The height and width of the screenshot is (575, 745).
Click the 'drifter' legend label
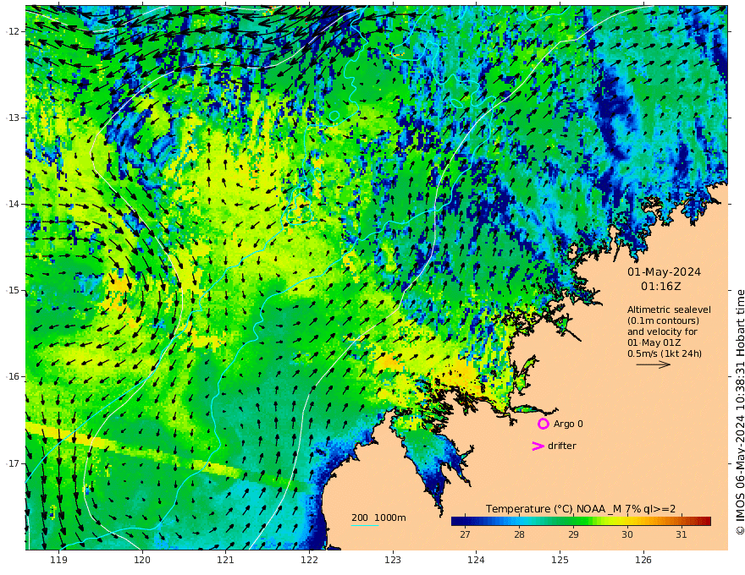coord(562,446)
